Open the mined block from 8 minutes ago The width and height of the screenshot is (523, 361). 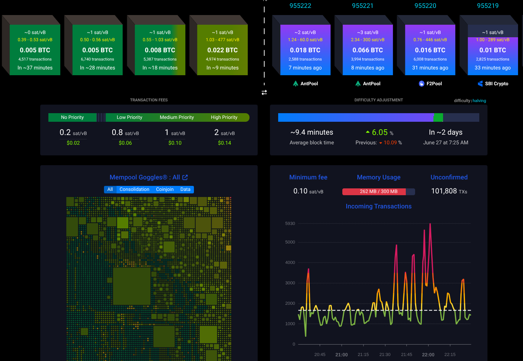[368, 50]
